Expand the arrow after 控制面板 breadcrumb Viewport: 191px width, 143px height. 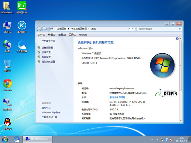coord(69,29)
